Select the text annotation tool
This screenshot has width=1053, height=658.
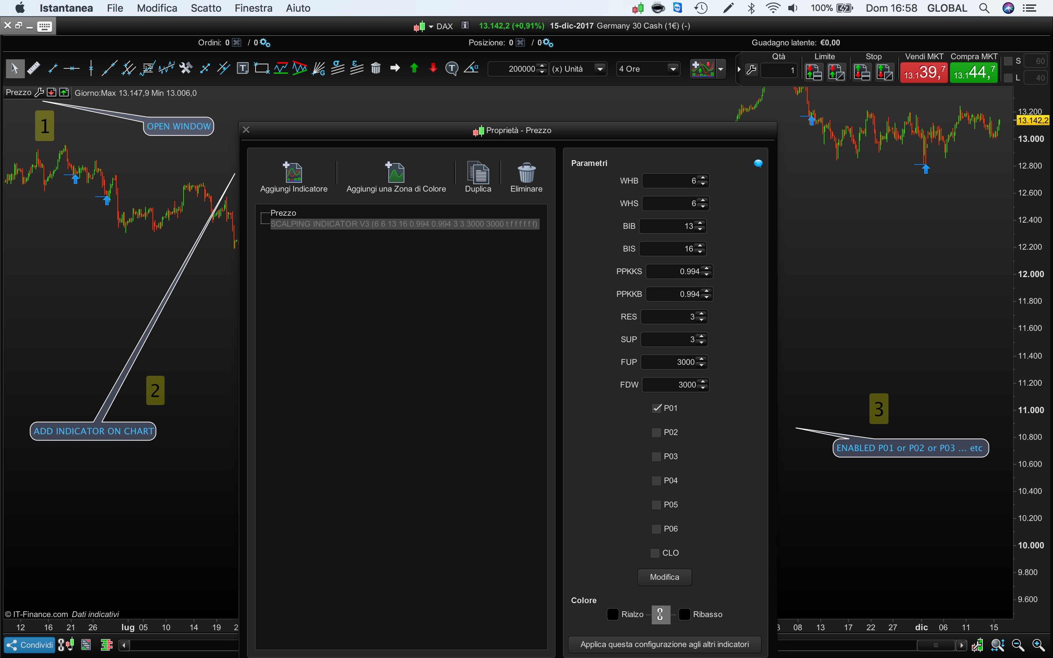(x=242, y=68)
